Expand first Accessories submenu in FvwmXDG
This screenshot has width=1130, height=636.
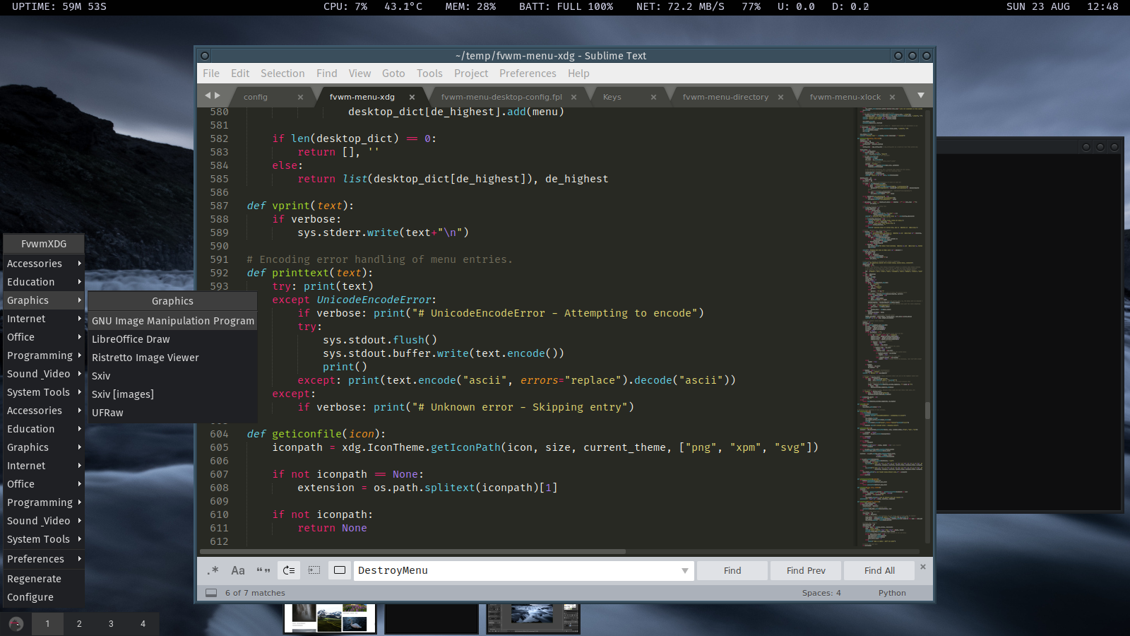[x=44, y=264]
